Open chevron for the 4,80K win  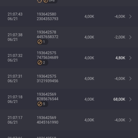[130, 58]
